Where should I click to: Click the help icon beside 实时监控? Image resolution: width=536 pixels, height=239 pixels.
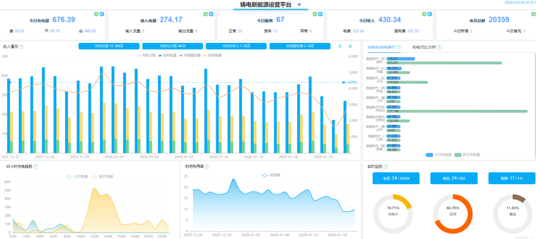(385, 167)
